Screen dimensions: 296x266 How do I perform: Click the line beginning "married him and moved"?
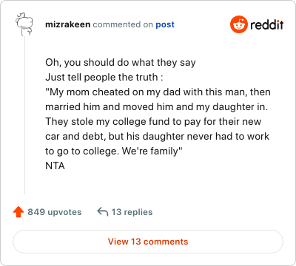pyautogui.click(x=157, y=107)
